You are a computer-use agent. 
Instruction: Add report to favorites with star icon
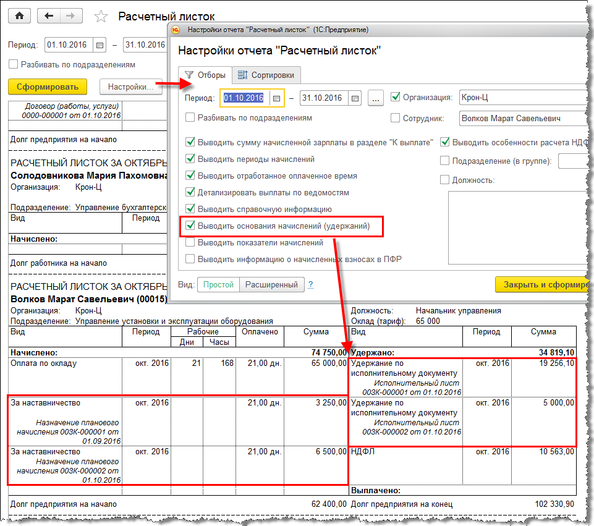(x=101, y=16)
